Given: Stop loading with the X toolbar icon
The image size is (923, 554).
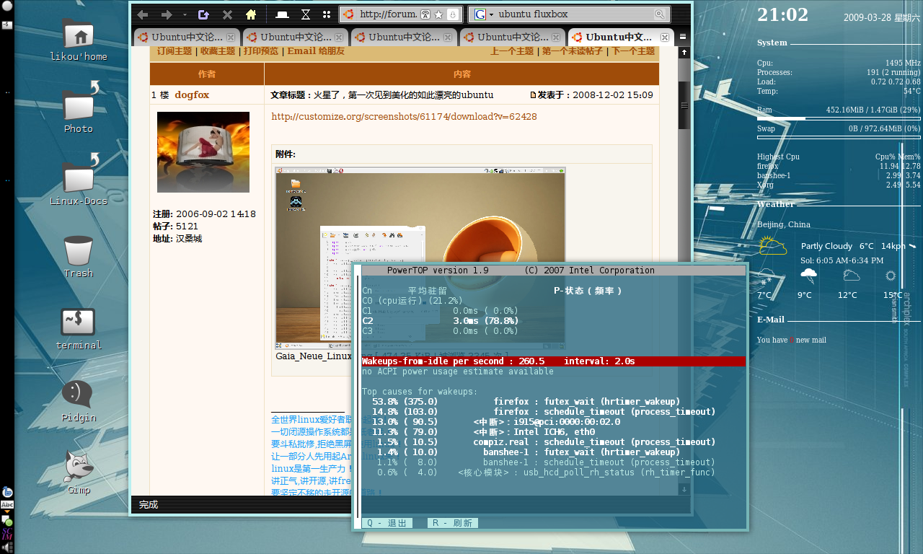Looking at the screenshot, I should (x=227, y=14).
